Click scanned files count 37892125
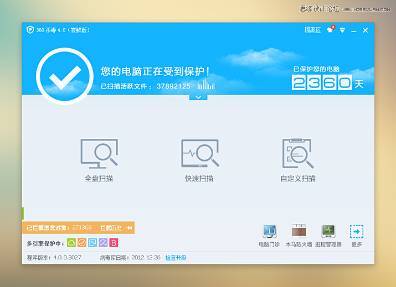 173,86
